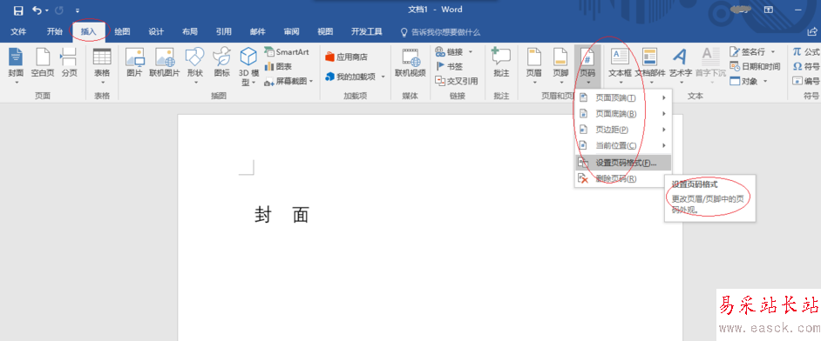Image resolution: width=821 pixels, height=341 pixels.
Task: Open the 链接 link dropdown
Action: coord(454,51)
